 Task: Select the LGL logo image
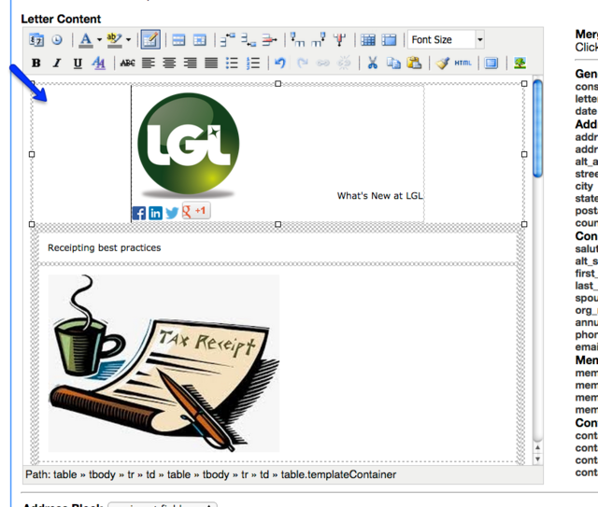188,146
